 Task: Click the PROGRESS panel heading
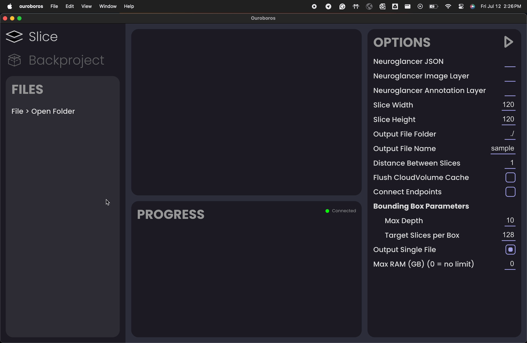point(171,215)
